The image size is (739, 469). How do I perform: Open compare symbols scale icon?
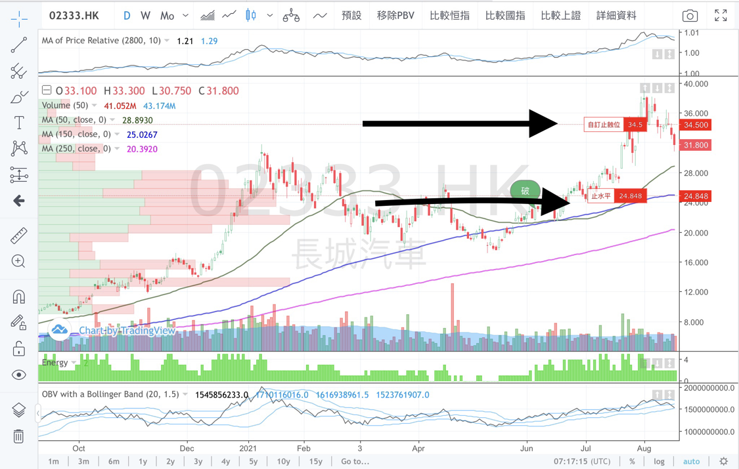[291, 16]
